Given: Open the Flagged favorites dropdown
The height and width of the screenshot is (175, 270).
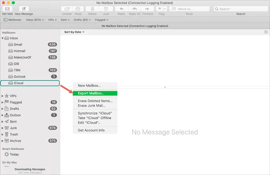Looking at the screenshot, I should 102,20.
